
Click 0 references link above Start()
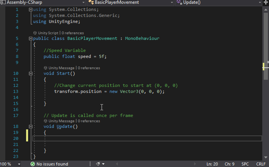pyautogui.click(x=89, y=68)
